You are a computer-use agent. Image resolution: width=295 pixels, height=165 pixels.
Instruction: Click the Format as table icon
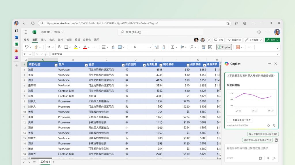click(203, 47)
